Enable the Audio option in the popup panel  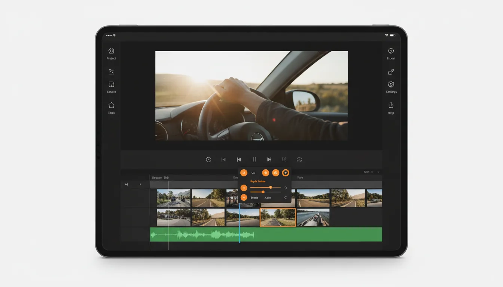click(x=268, y=198)
